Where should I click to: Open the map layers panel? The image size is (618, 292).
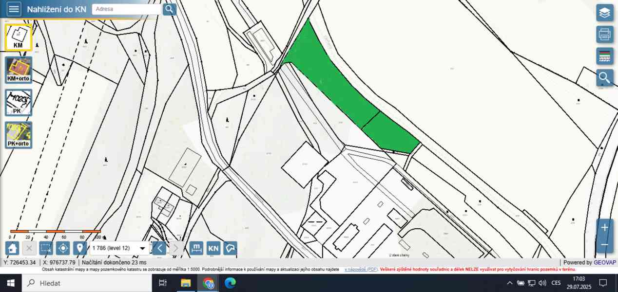[604, 13]
